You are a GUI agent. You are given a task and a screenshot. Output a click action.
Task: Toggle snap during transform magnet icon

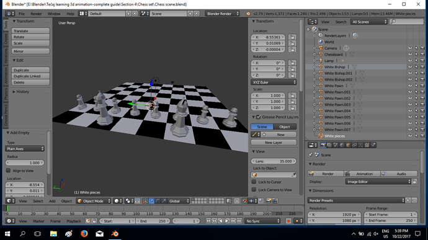click(x=244, y=201)
